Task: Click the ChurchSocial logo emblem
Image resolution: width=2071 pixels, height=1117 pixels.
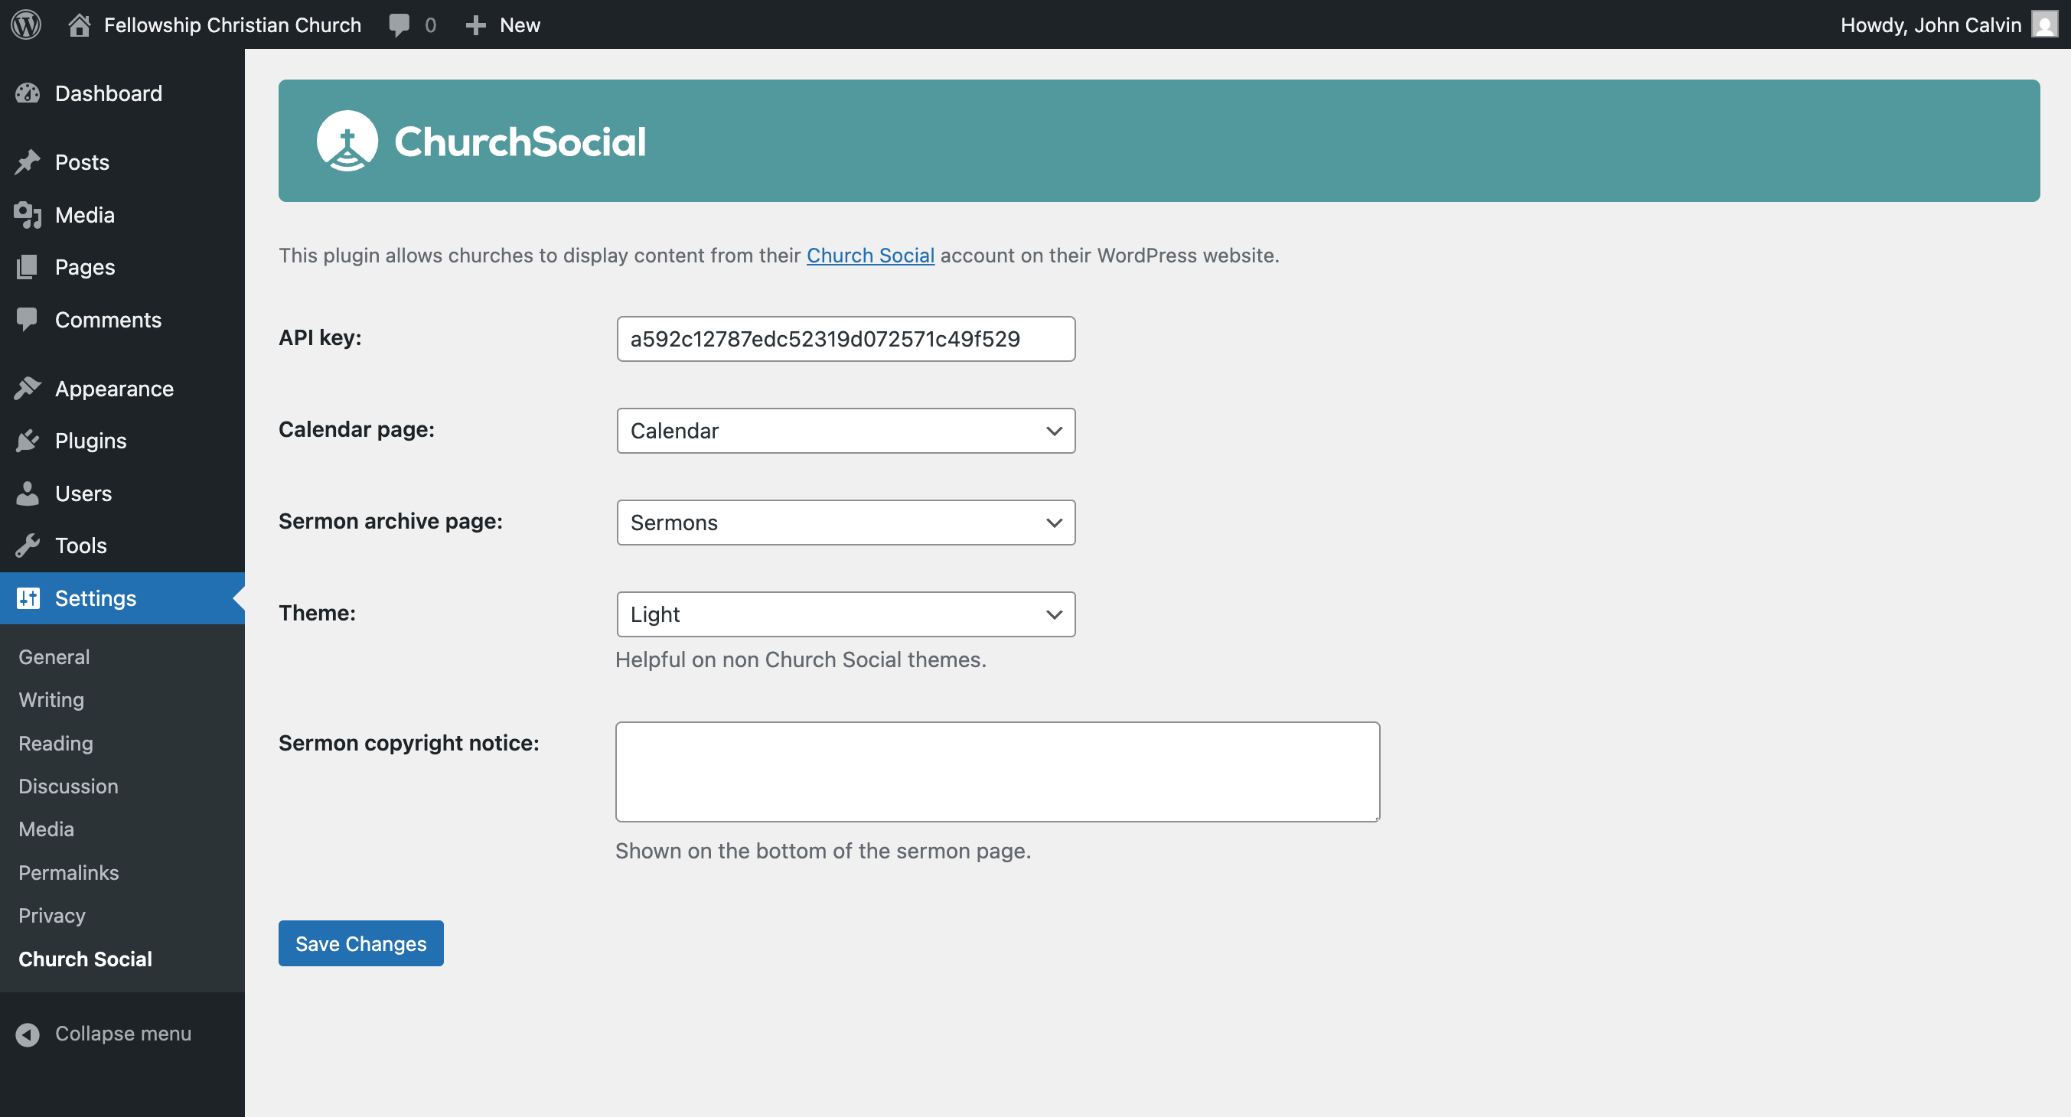Action: 347,141
